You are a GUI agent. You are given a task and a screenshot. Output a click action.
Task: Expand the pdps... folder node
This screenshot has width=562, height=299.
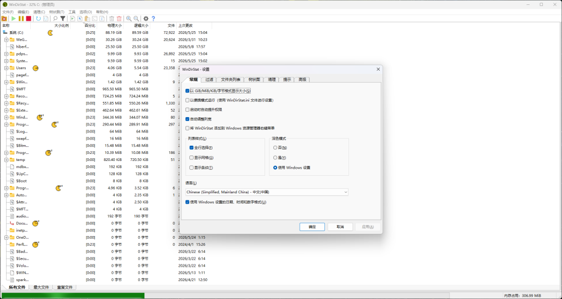[7, 54]
